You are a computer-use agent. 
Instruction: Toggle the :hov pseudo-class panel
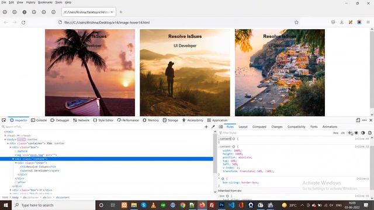point(335,133)
